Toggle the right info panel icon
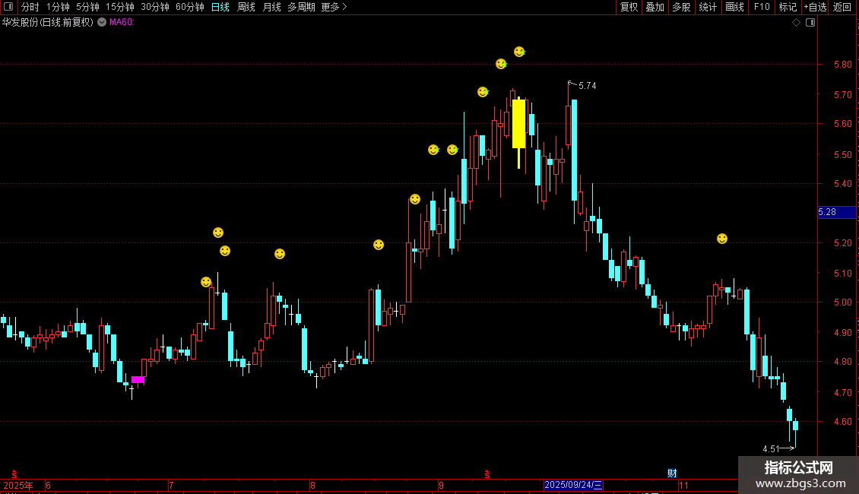 click(x=810, y=23)
